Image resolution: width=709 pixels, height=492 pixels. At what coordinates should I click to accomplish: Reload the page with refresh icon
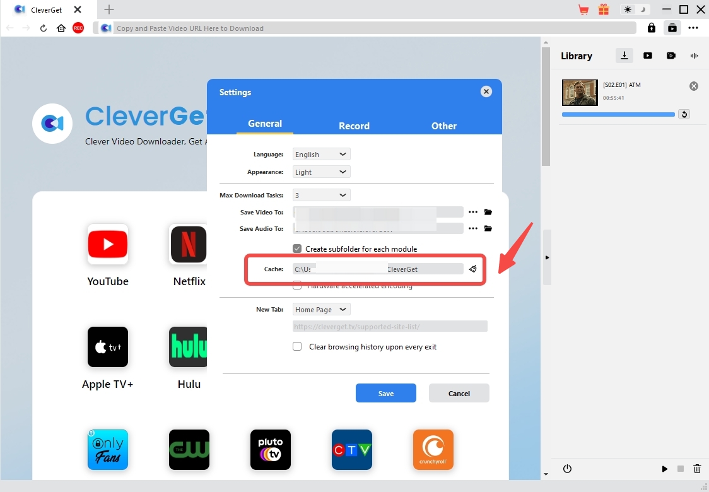[44, 28]
